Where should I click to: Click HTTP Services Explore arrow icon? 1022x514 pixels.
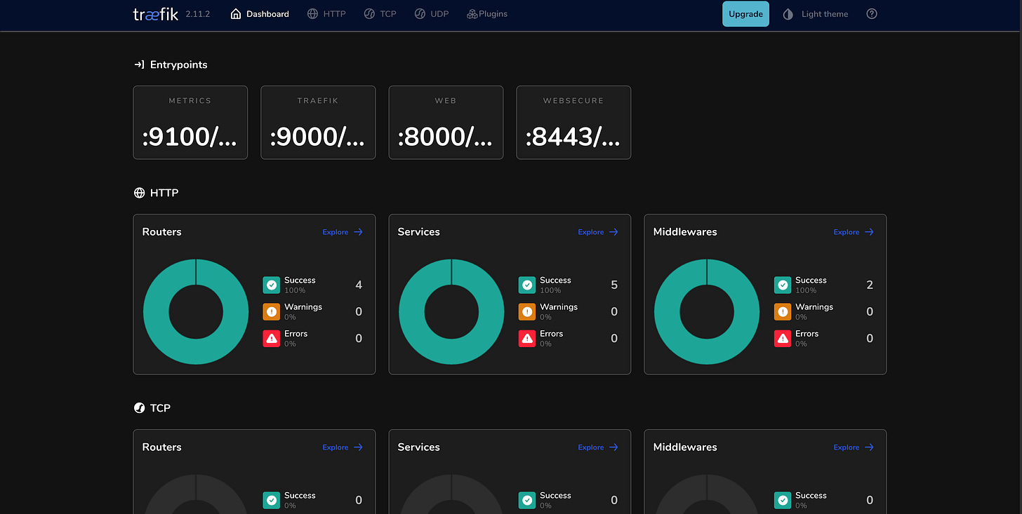coord(613,232)
